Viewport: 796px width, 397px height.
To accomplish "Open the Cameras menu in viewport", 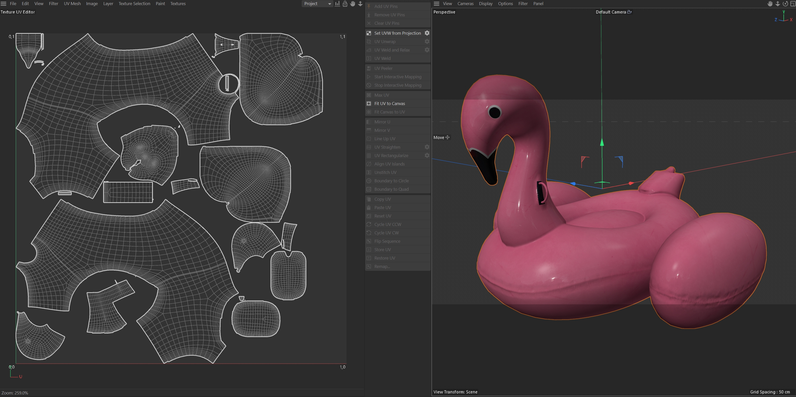I will click(x=465, y=4).
